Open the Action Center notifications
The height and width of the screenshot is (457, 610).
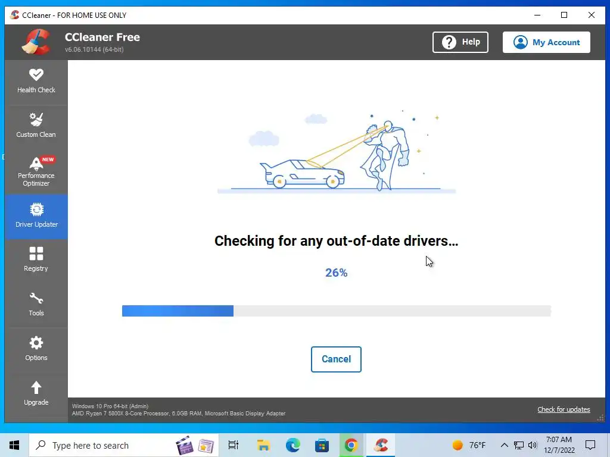click(x=590, y=445)
